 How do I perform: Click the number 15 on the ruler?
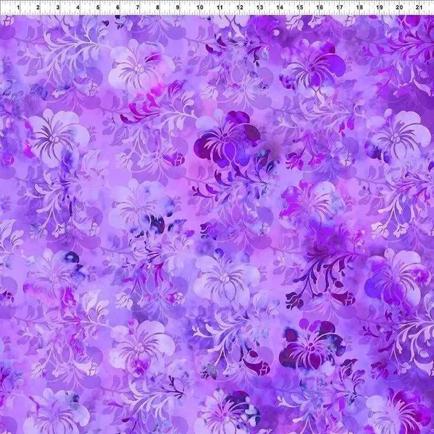[x=299, y=8]
